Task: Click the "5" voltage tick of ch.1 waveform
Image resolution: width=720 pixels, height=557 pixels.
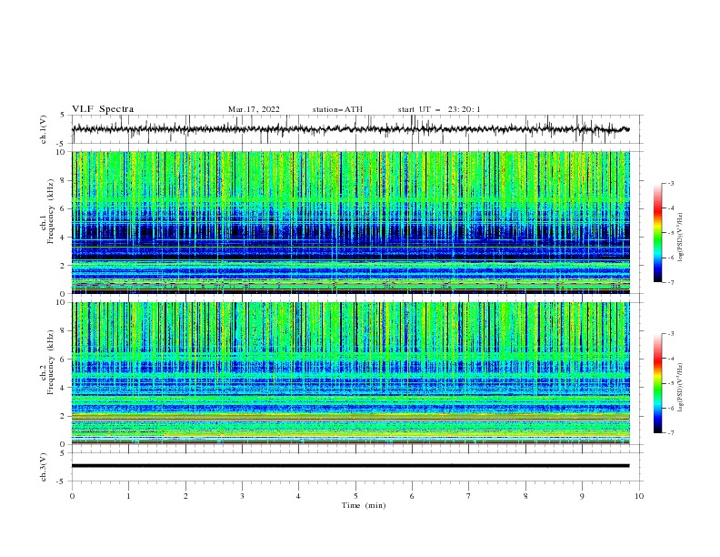Action: 63,115
